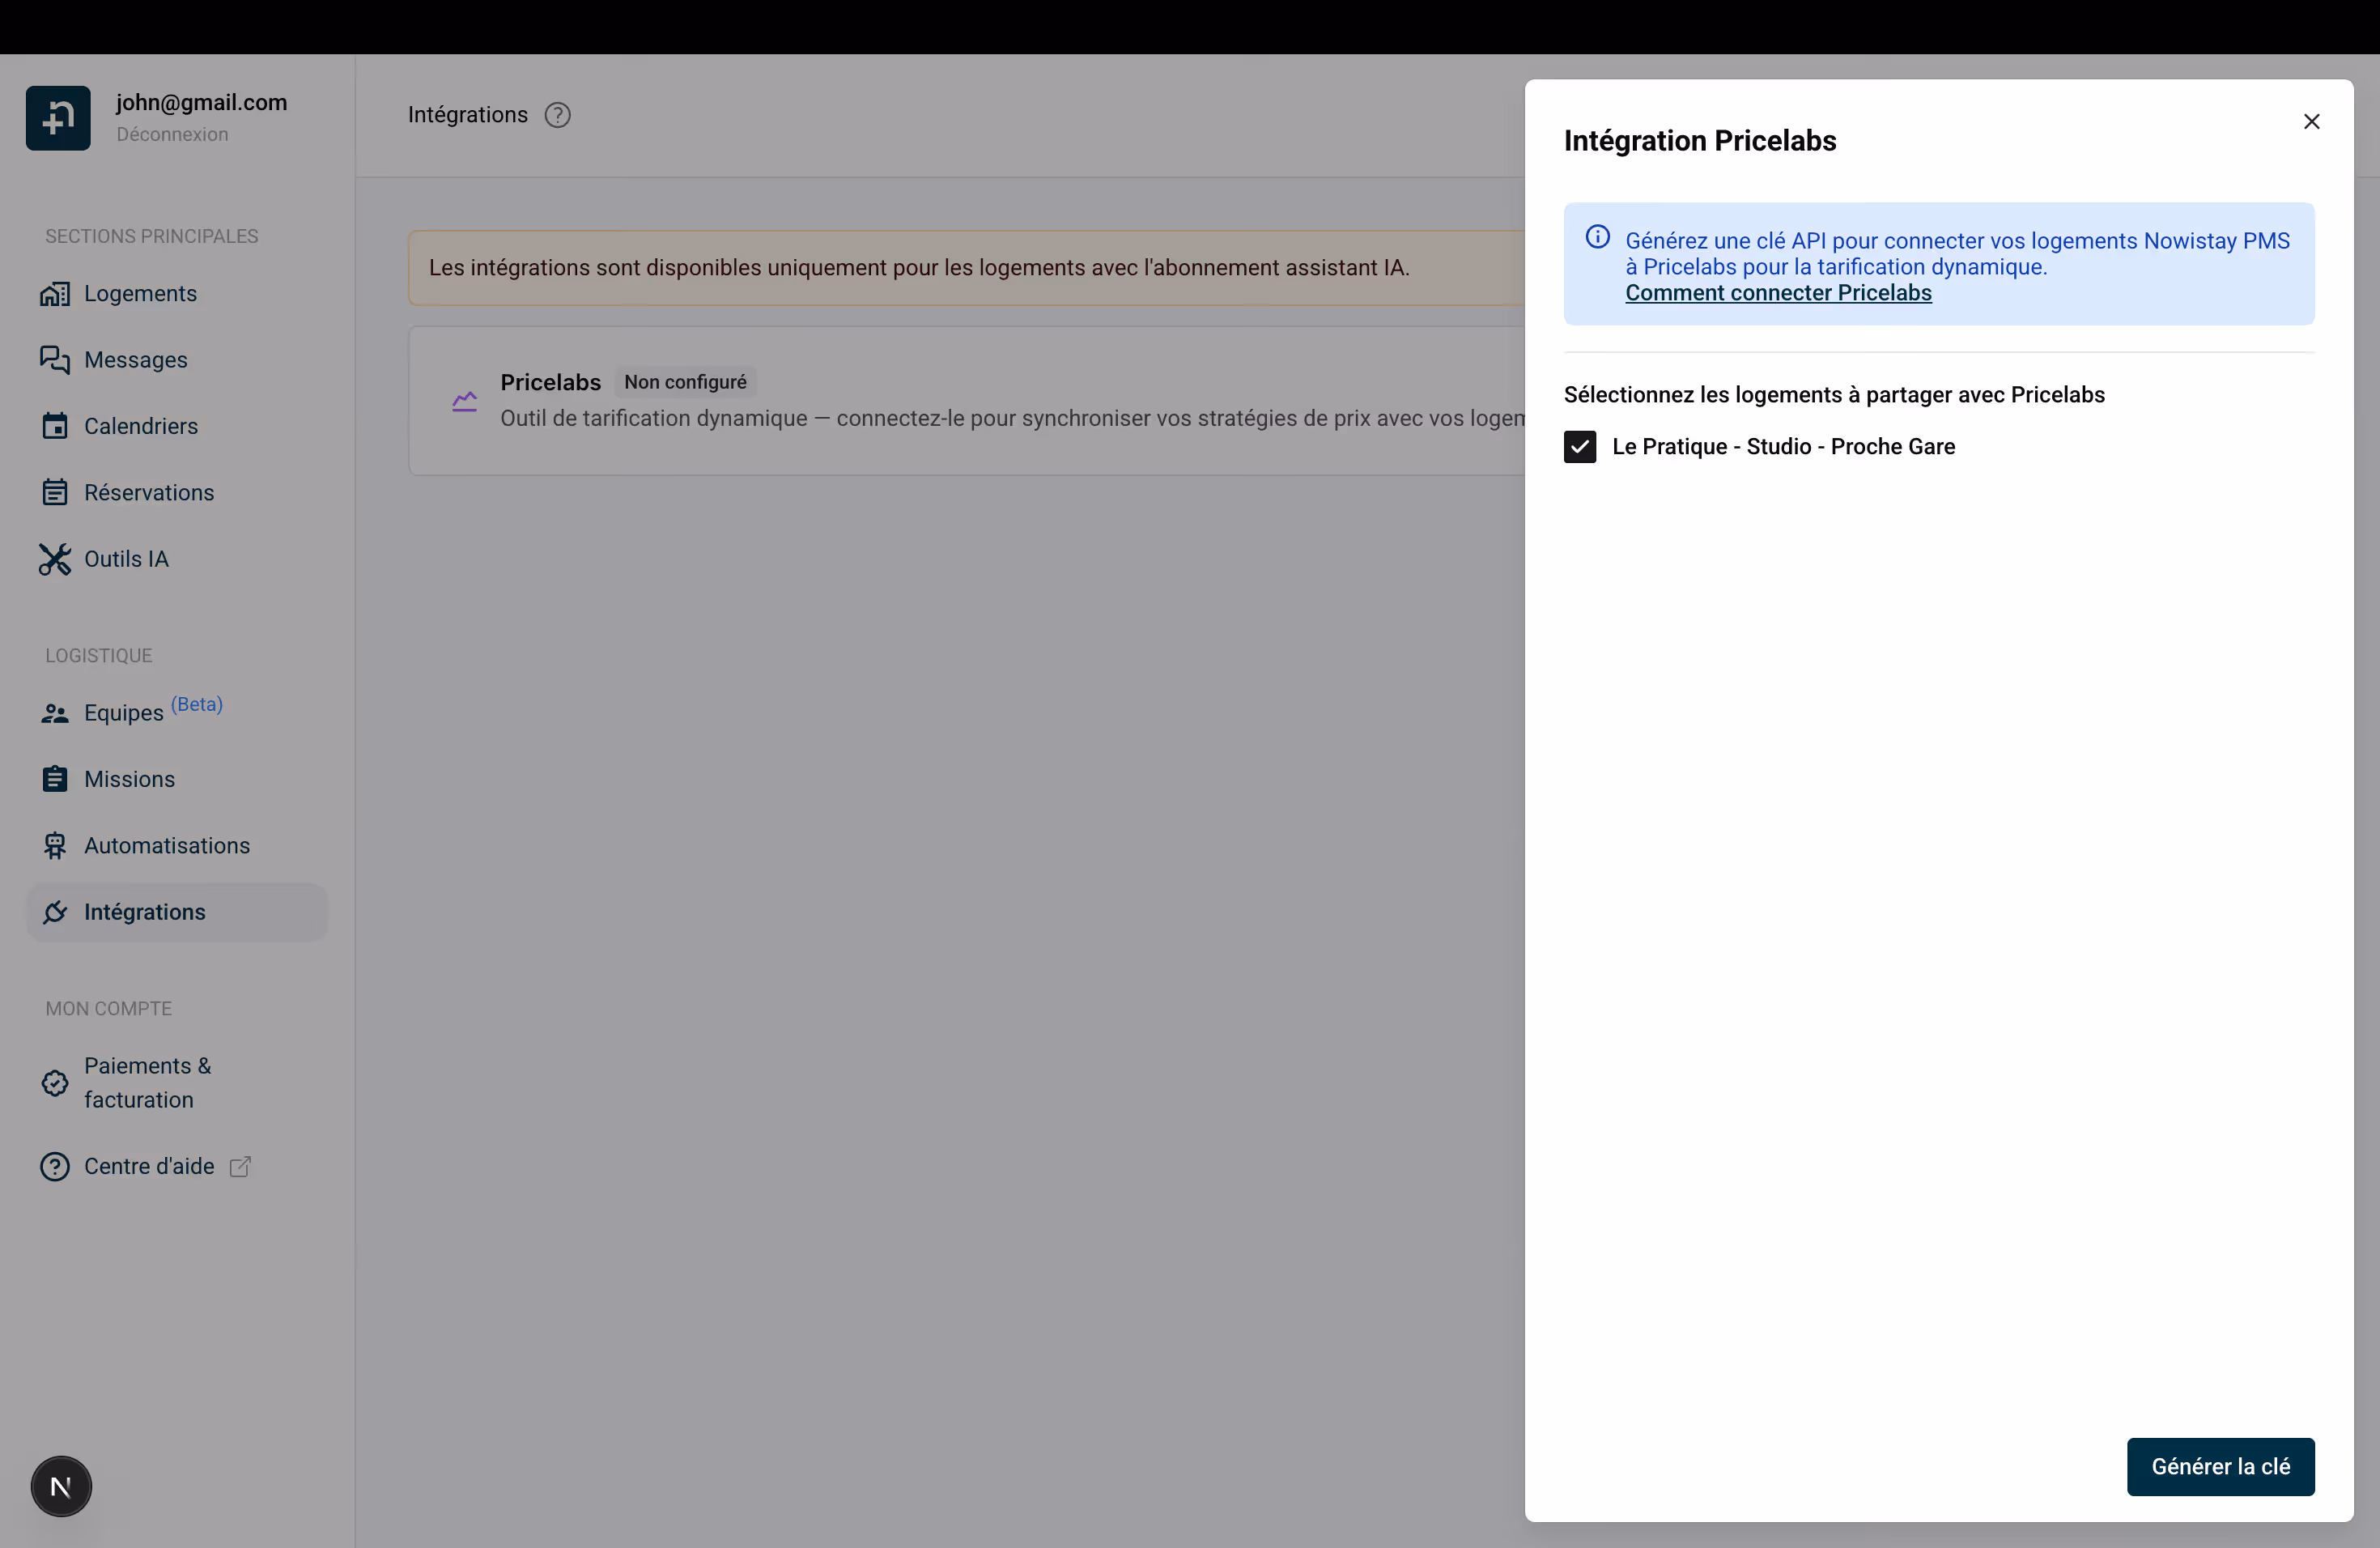The height and width of the screenshot is (1548, 2380).
Task: Click the Calendriers calendar icon
Action: [x=55, y=426]
